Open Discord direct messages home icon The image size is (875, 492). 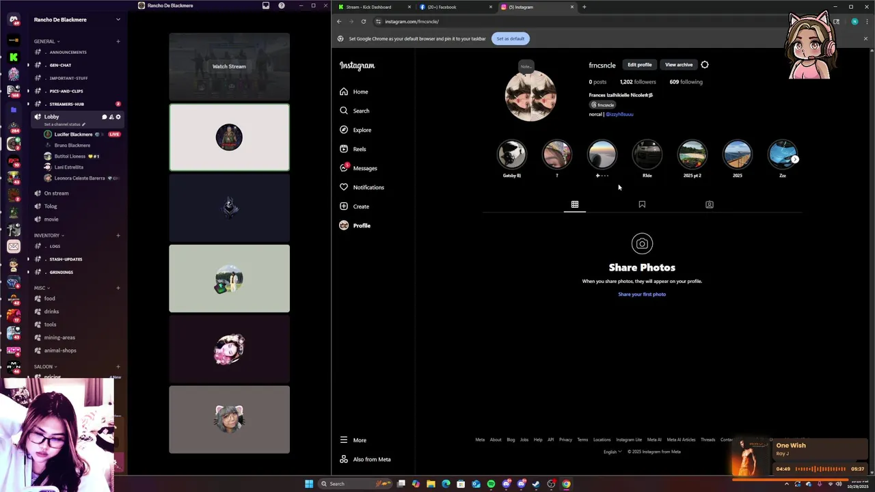coord(14,19)
